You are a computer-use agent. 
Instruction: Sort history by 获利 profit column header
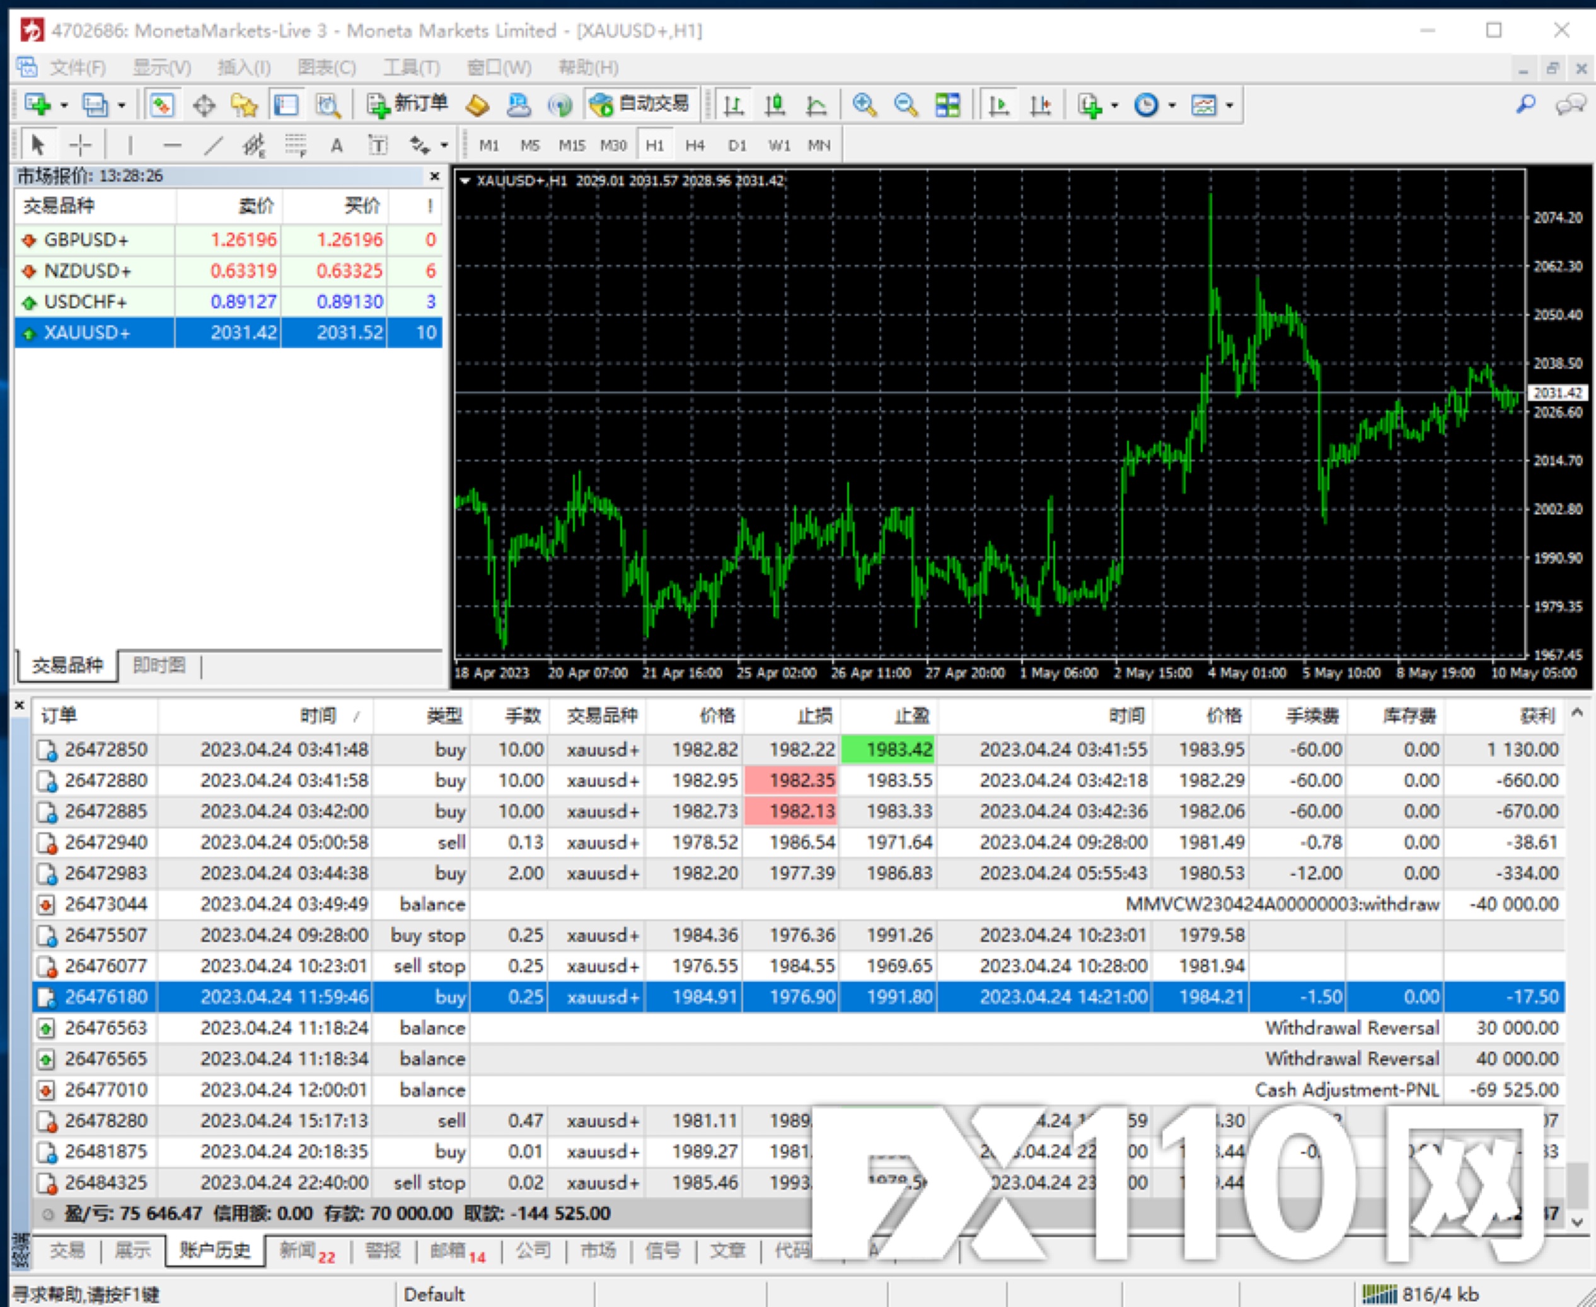pyautogui.click(x=1537, y=715)
